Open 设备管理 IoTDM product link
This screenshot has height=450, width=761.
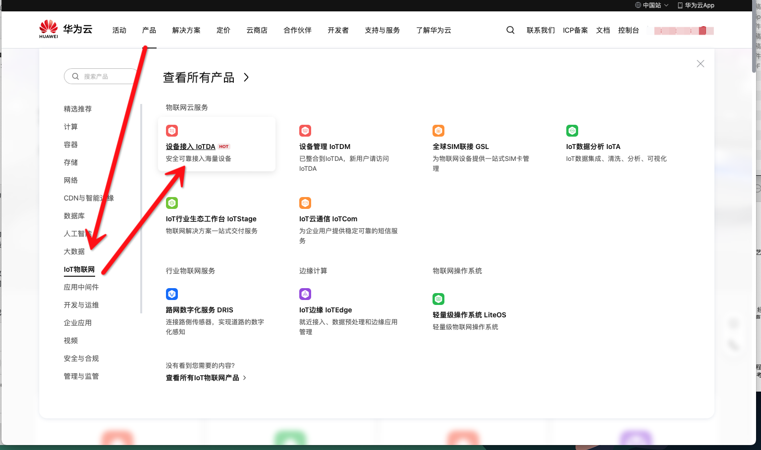tap(325, 147)
